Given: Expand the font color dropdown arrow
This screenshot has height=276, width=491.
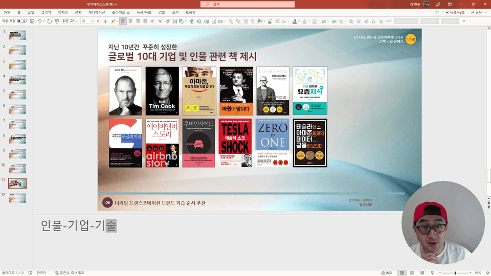Looking at the screenshot, I should tap(299, 21).
